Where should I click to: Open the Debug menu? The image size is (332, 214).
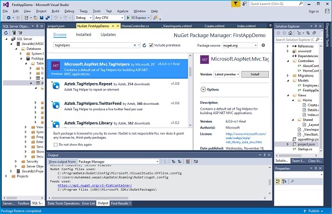[69, 11]
